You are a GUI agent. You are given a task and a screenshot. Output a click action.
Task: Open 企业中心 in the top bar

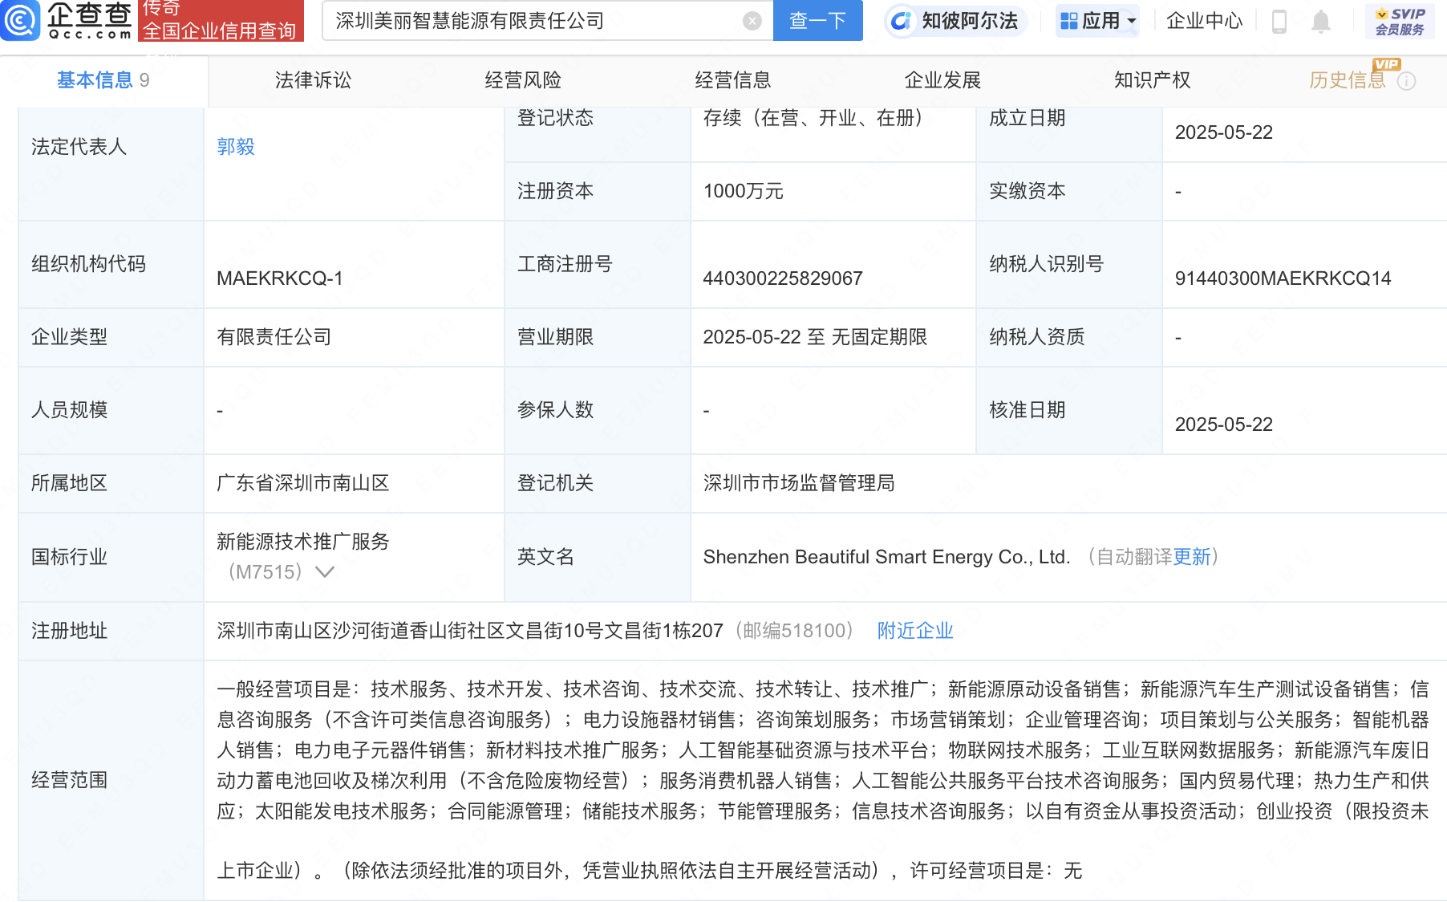pyautogui.click(x=1204, y=21)
